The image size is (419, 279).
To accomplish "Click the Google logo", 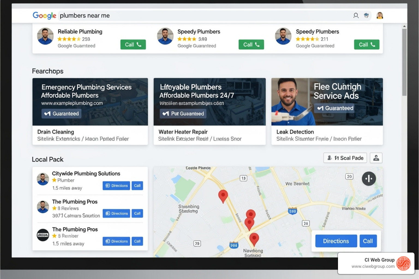I will [44, 16].
